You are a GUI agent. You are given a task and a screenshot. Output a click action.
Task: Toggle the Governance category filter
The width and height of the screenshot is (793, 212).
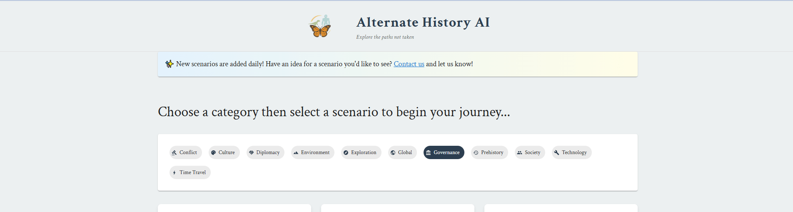[x=444, y=152]
